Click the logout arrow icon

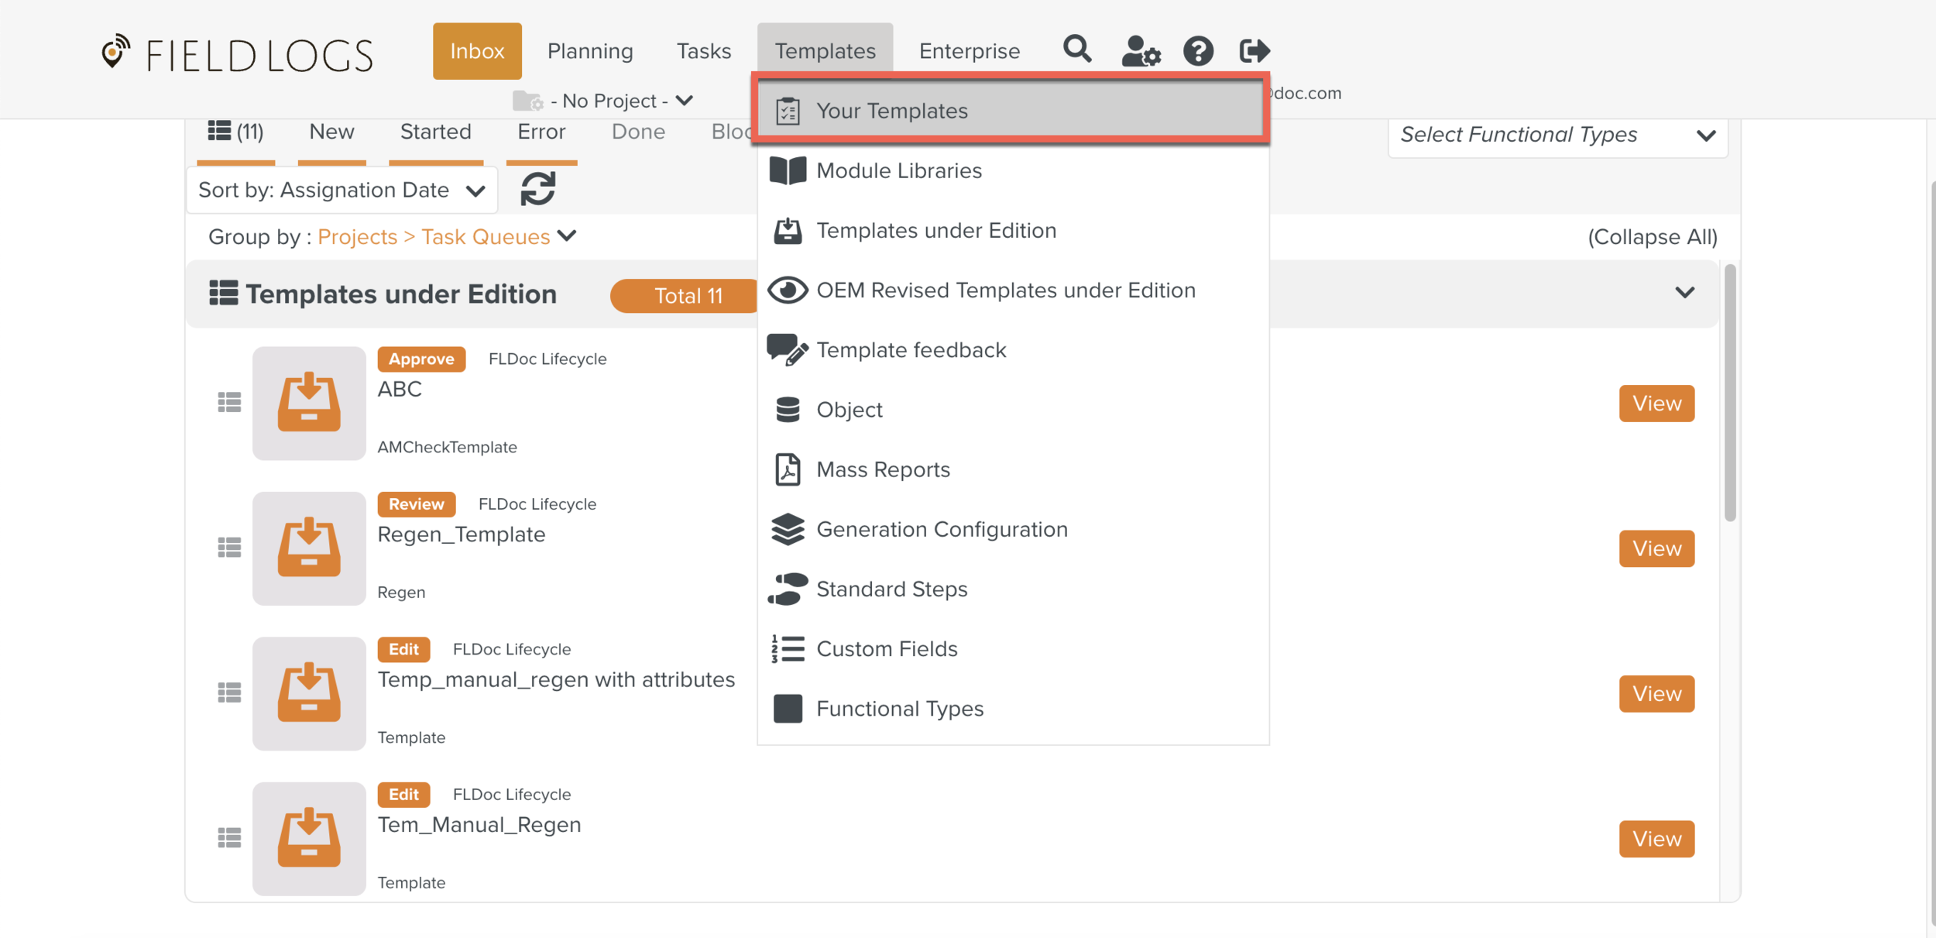(x=1254, y=51)
